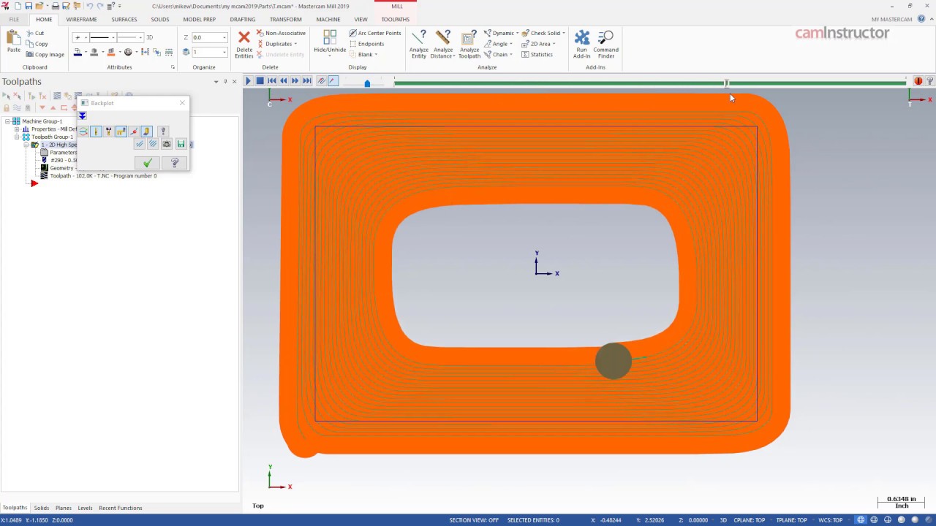This screenshot has width=936, height=526.
Task: Open the Duplicates dropdown
Action: point(295,44)
